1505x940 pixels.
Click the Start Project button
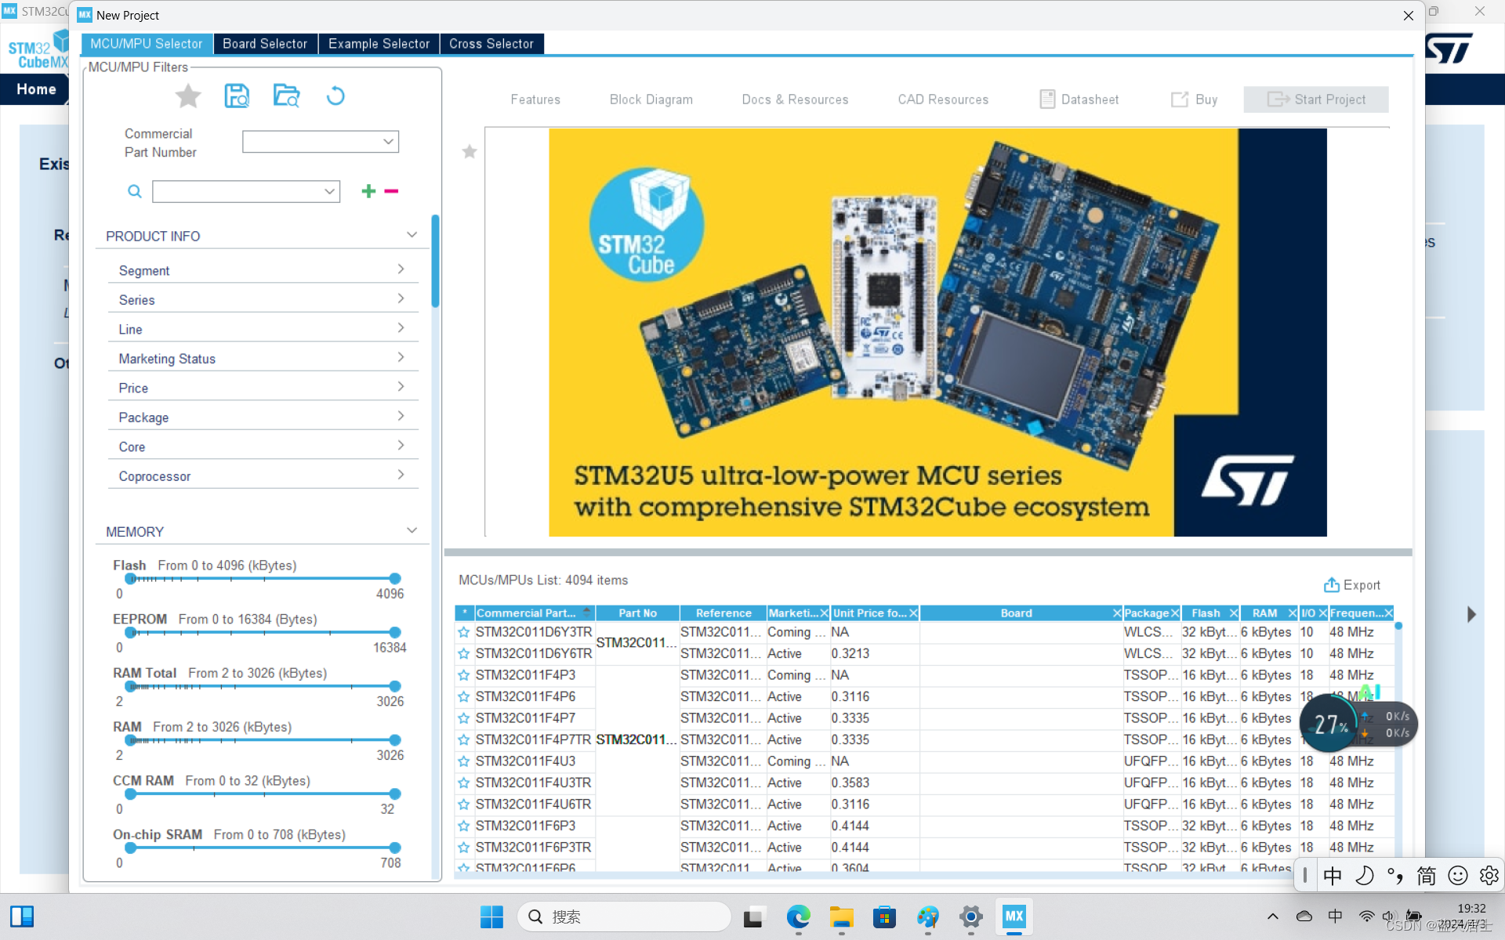(x=1315, y=99)
